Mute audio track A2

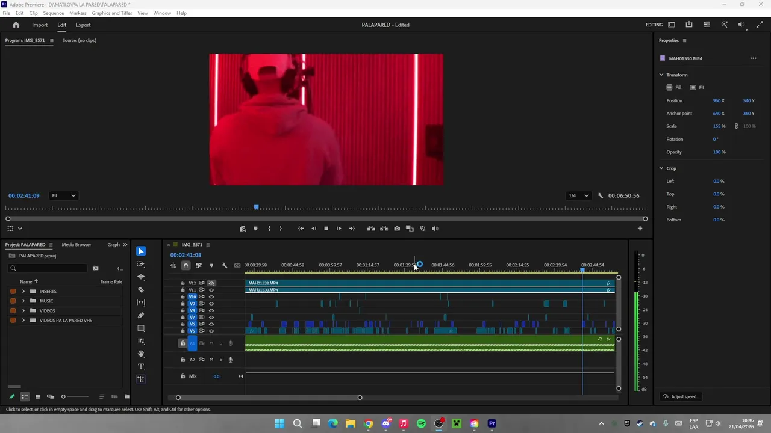pyautogui.click(x=211, y=360)
